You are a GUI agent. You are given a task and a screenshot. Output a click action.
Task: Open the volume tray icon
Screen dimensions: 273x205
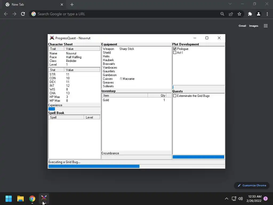tap(240, 199)
